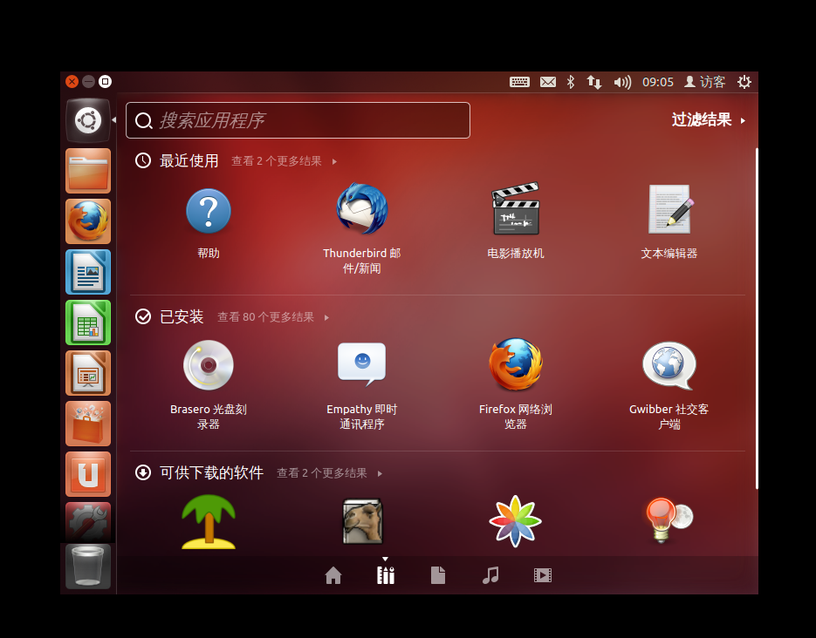Screen dimensions: 816x638
Task: Switch to the Files lens tab
Action: coord(438,575)
